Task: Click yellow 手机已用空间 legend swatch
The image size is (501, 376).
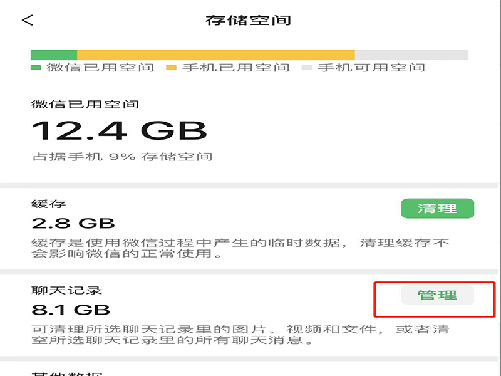Action: point(171,68)
